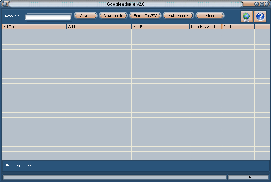The width and height of the screenshot is (271, 182).
Task: Open the globe website icon
Action: 246,17
